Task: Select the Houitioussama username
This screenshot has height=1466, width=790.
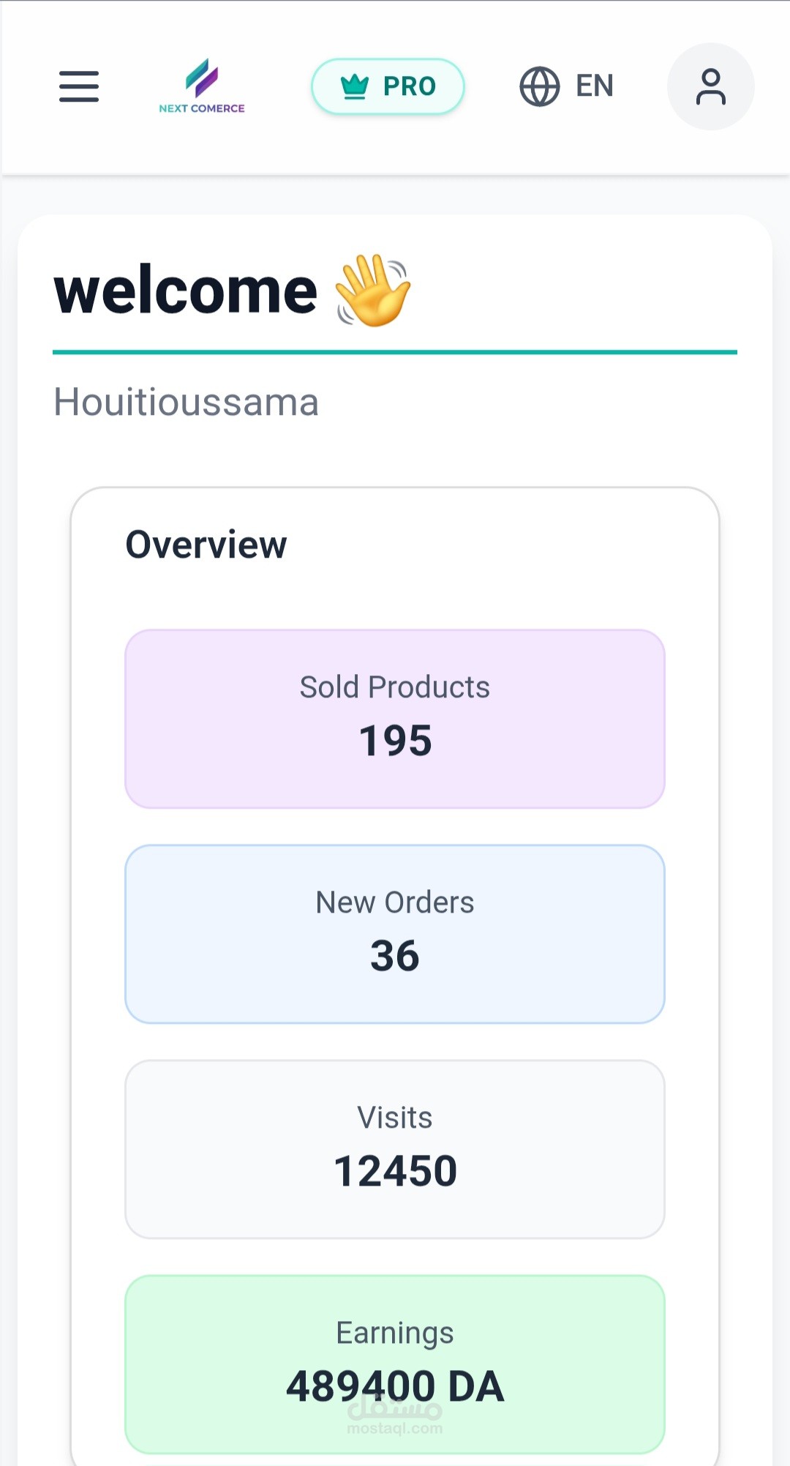Action: 187,402
